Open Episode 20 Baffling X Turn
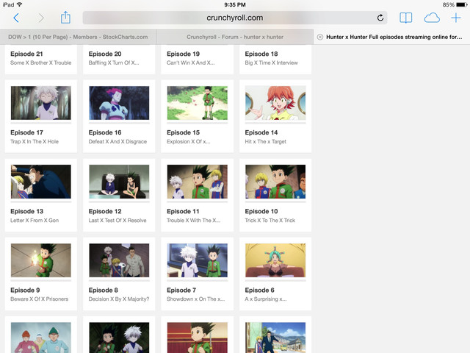Viewport: 470px width, 353px height. (x=119, y=58)
